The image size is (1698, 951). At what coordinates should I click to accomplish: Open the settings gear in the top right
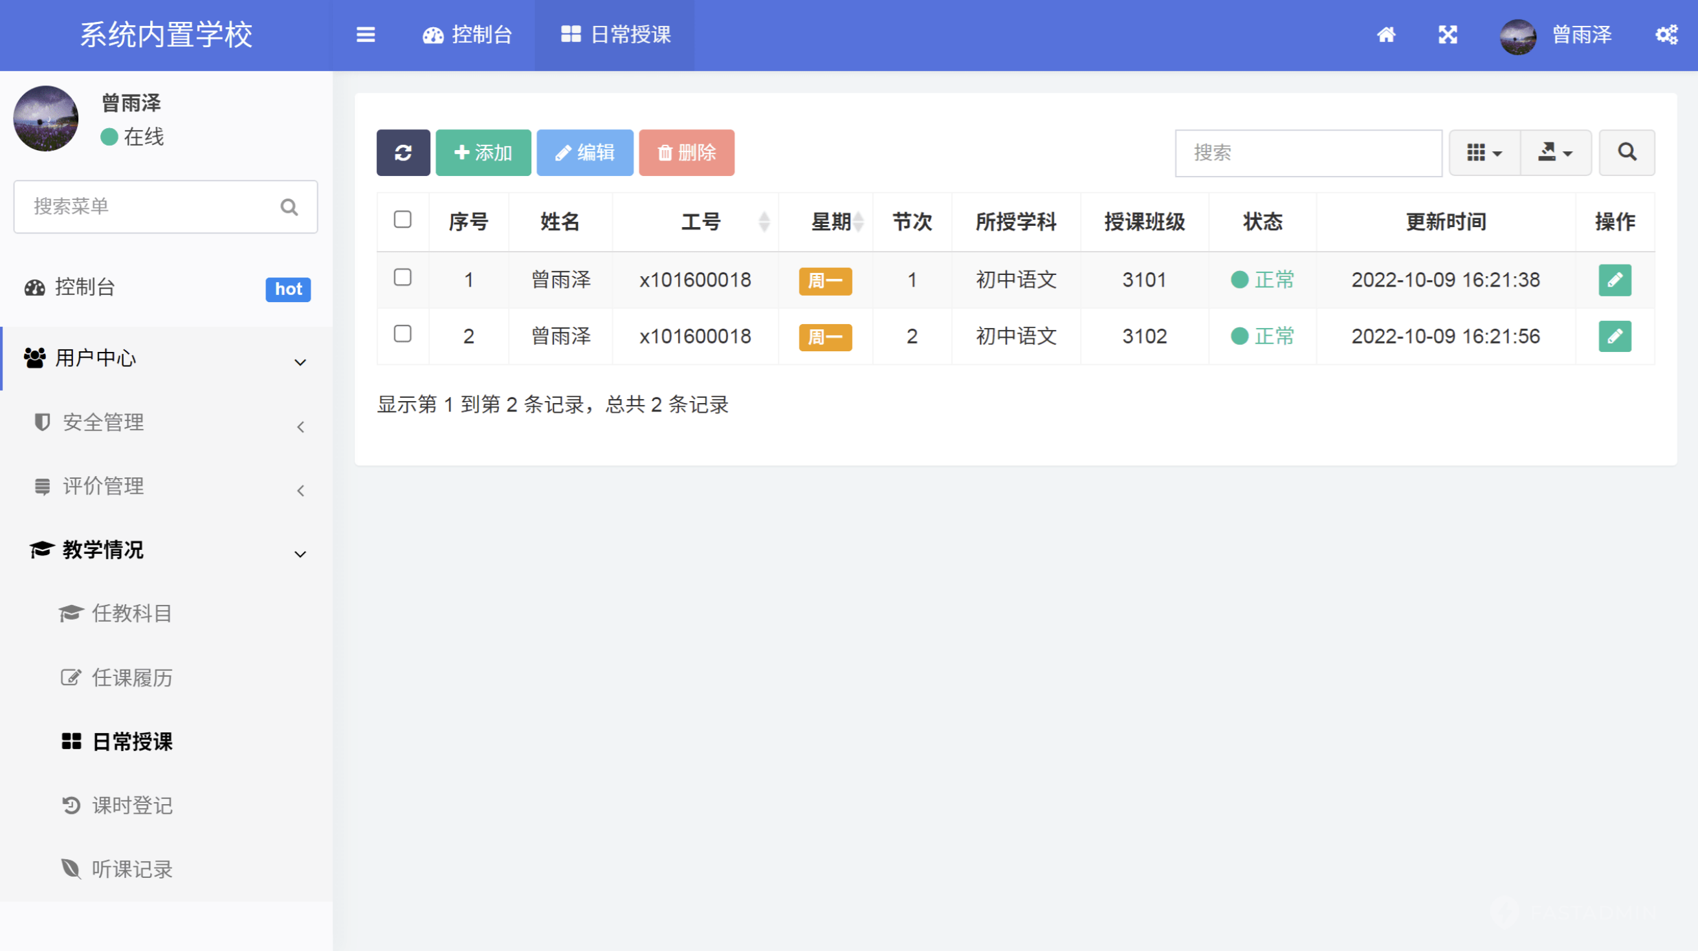pos(1666,35)
